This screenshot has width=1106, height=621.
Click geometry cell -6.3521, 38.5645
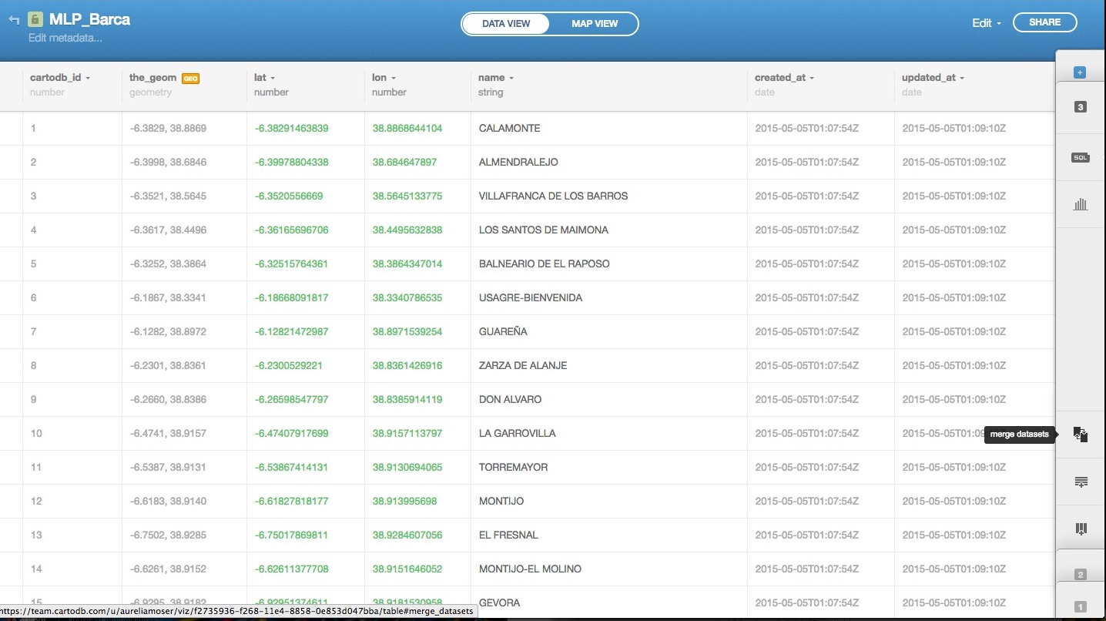click(168, 196)
